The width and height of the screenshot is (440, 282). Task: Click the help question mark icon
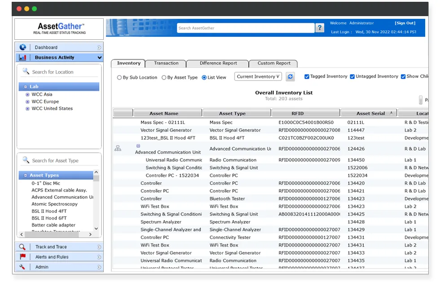point(320,28)
